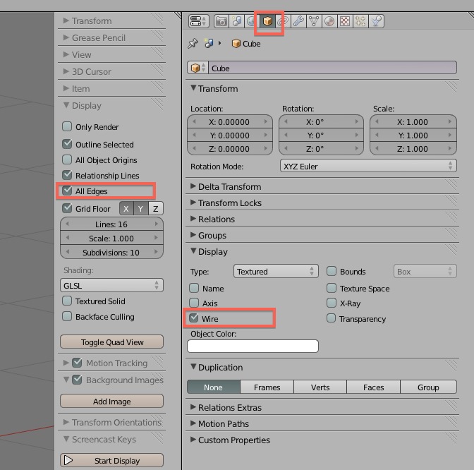Enable the Axis display checkbox

coord(194,303)
